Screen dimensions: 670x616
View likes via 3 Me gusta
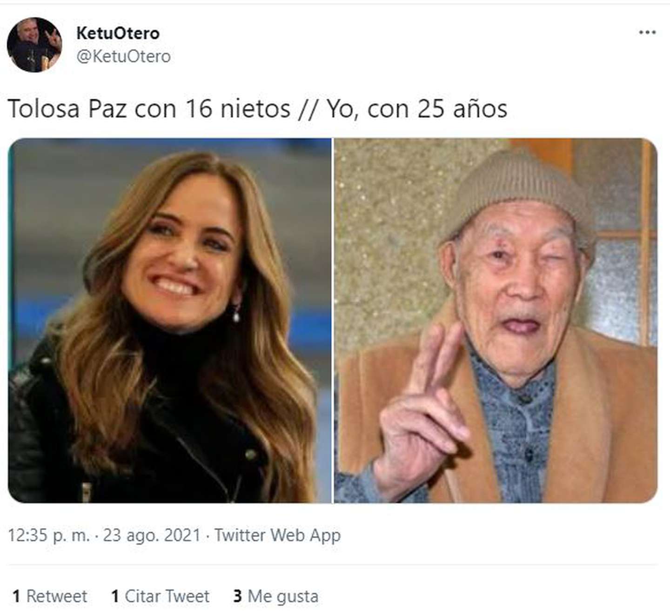coord(276,596)
